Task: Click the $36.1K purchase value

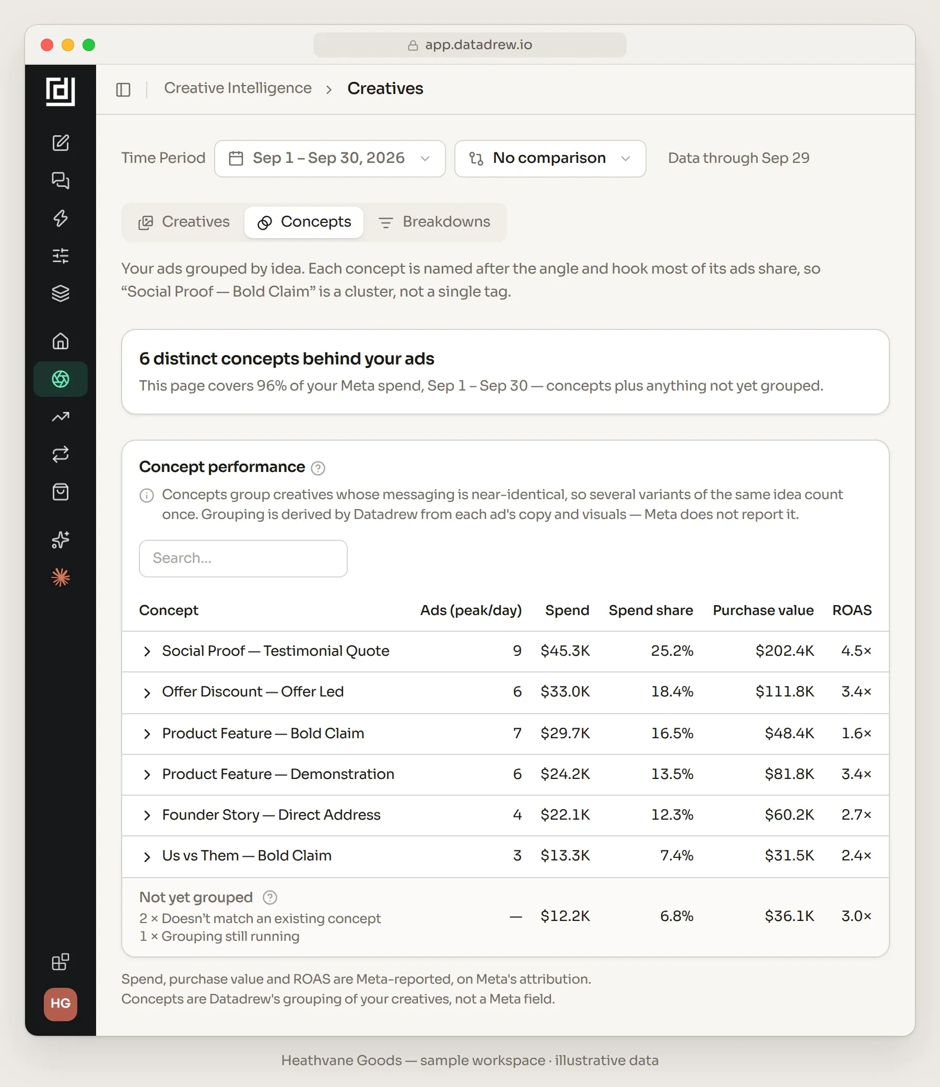Action: (x=790, y=916)
